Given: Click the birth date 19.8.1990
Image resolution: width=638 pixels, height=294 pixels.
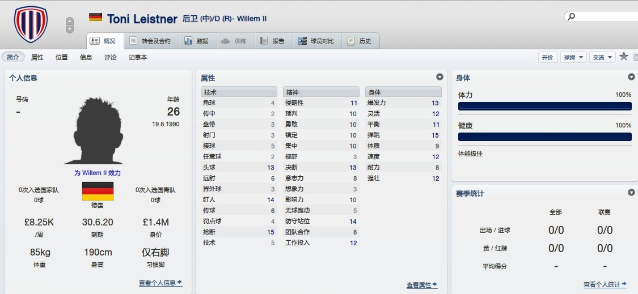Looking at the screenshot, I should tap(166, 124).
